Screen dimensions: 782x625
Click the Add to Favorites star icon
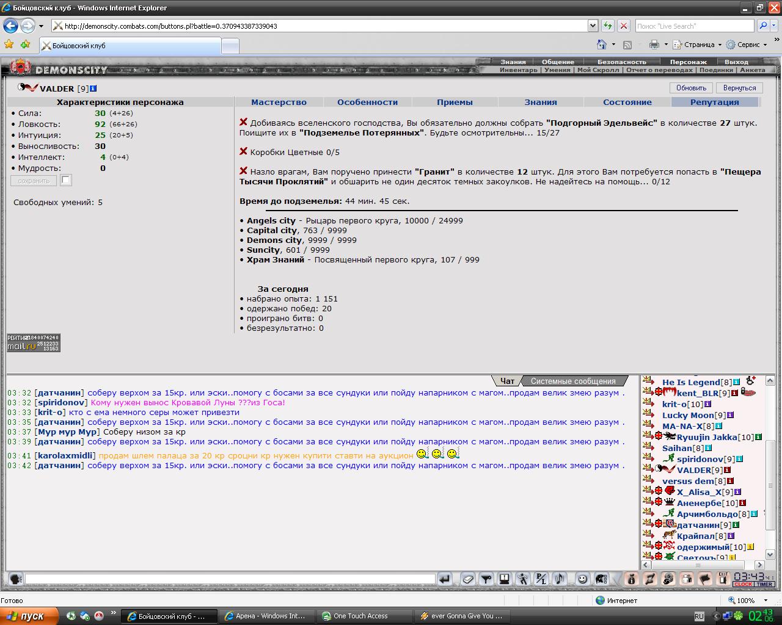pyautogui.click(x=25, y=45)
